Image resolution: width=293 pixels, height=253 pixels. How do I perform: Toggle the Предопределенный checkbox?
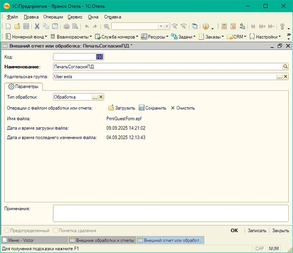7,230
